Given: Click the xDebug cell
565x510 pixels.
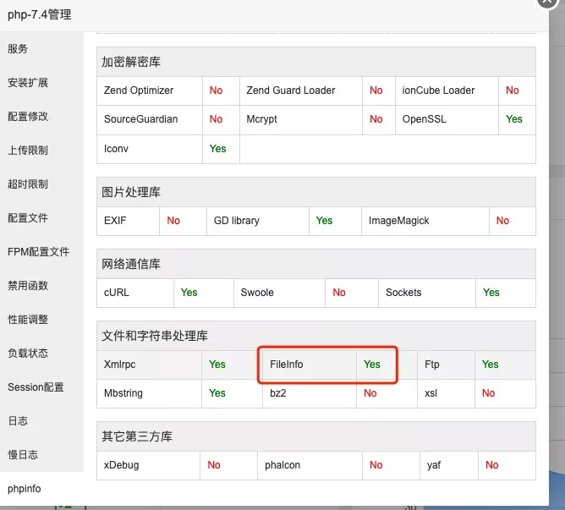Looking at the screenshot, I should pos(148,465).
